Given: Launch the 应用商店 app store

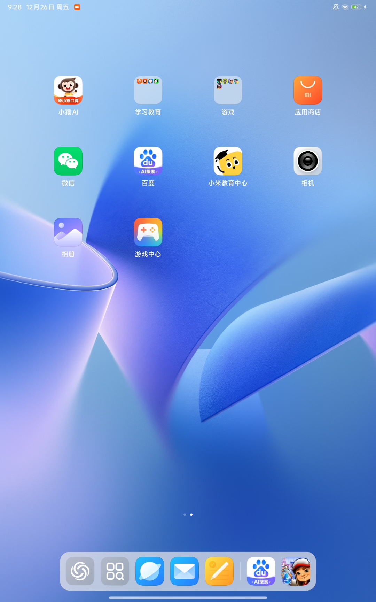Looking at the screenshot, I should pyautogui.click(x=308, y=90).
